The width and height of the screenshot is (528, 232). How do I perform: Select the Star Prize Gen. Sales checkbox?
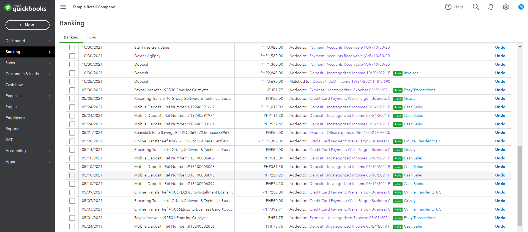[72, 48]
